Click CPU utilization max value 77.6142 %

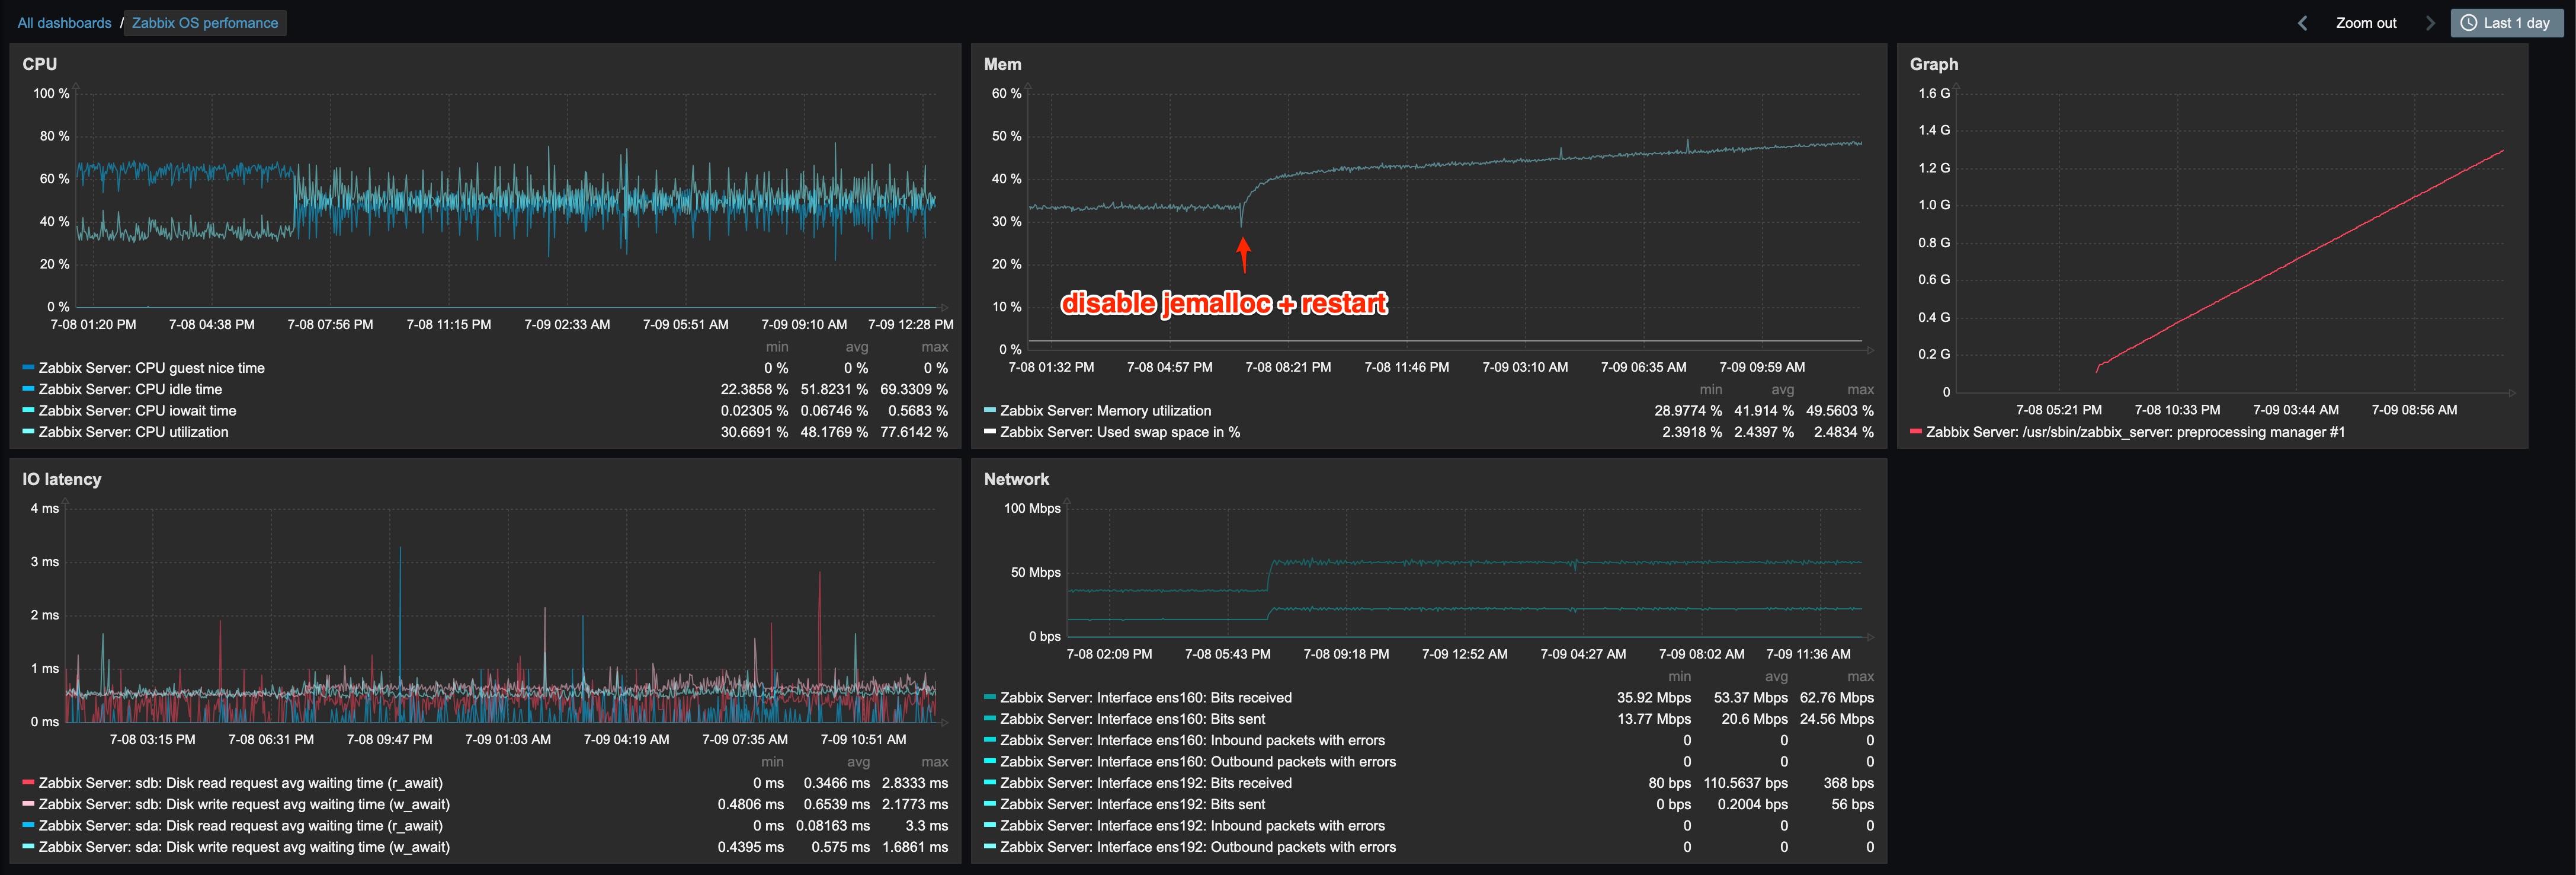(x=914, y=433)
